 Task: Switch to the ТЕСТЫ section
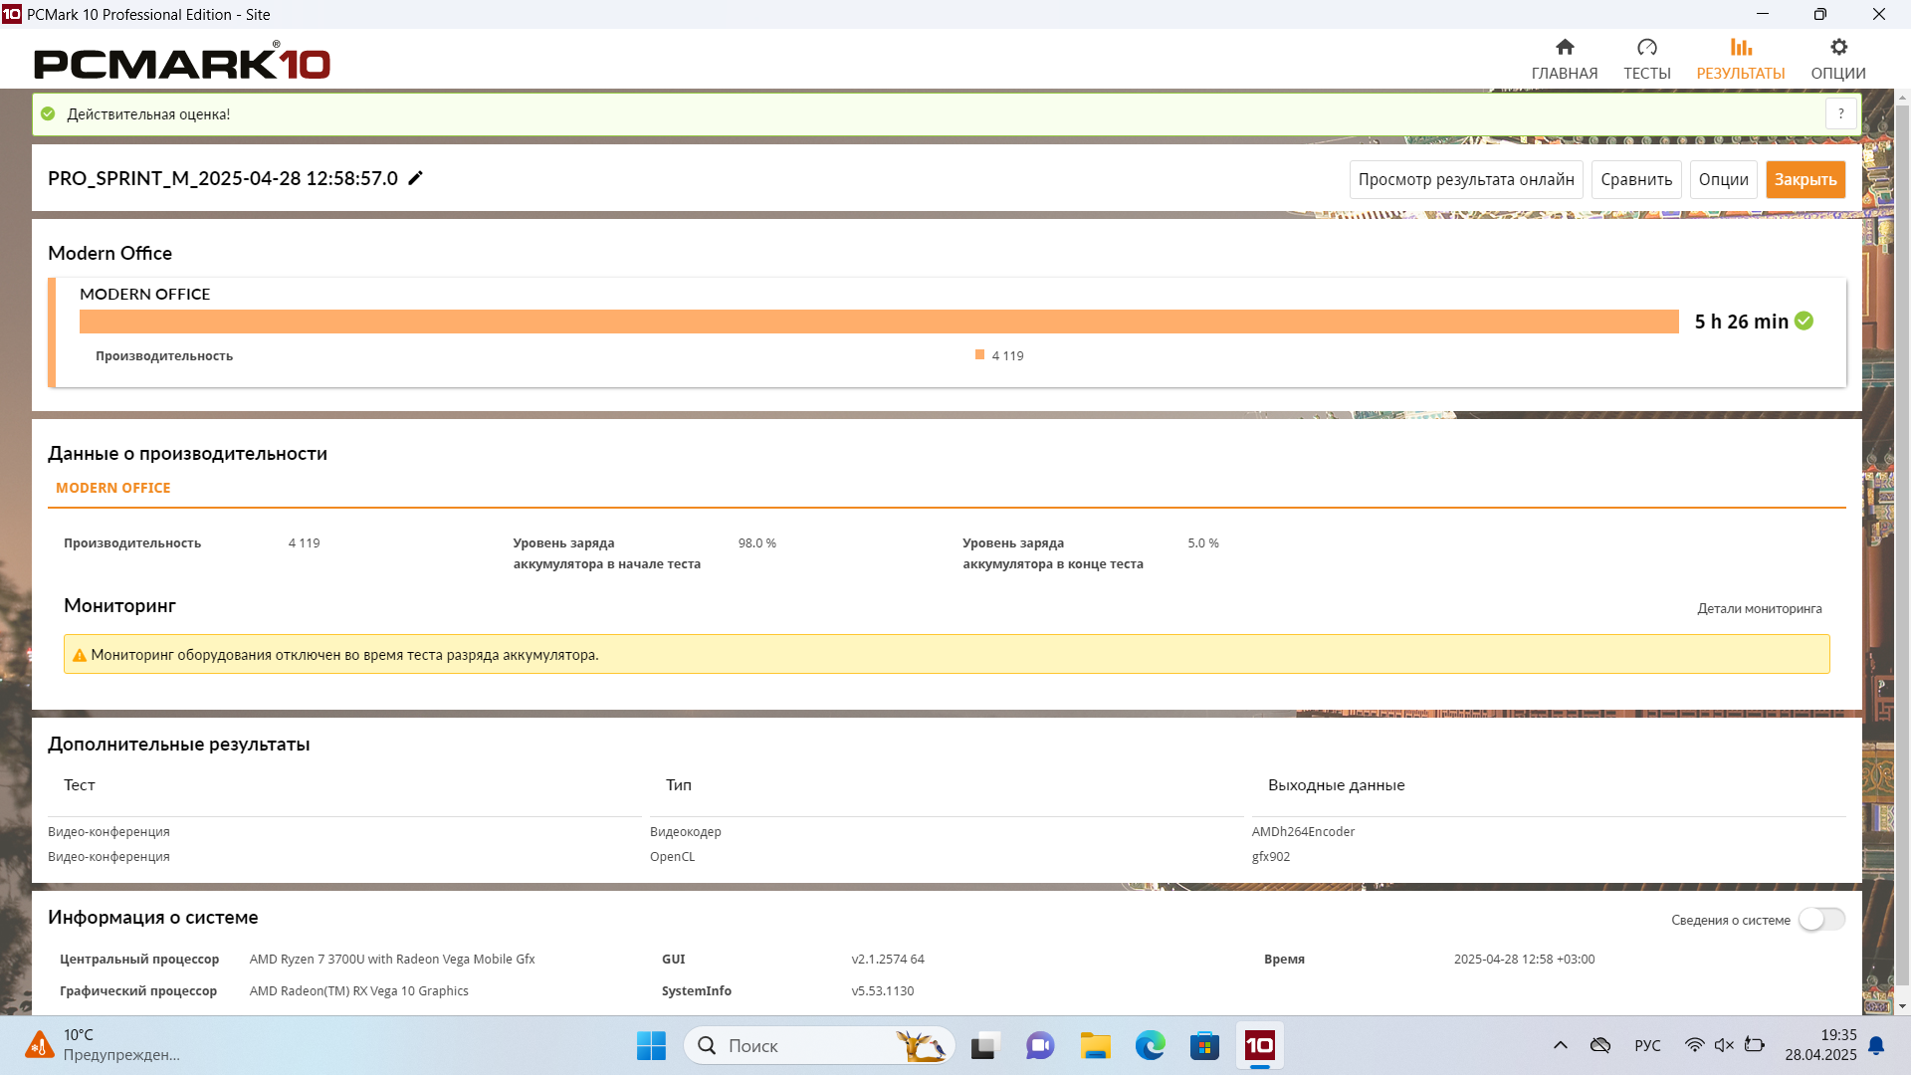tap(1647, 59)
